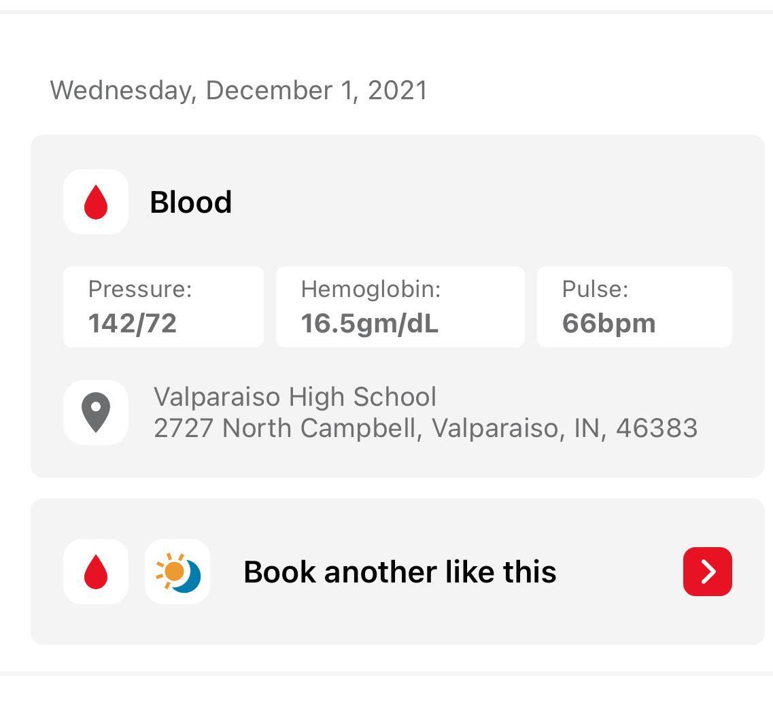
Task: Tap the 66bpm pulse value
Action: (x=608, y=324)
